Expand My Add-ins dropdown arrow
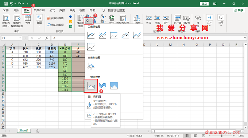Viewport: 248px width, 138px height. 66,25
